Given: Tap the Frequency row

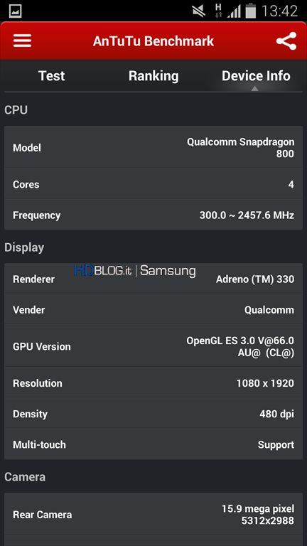Looking at the screenshot, I should [x=153, y=215].
